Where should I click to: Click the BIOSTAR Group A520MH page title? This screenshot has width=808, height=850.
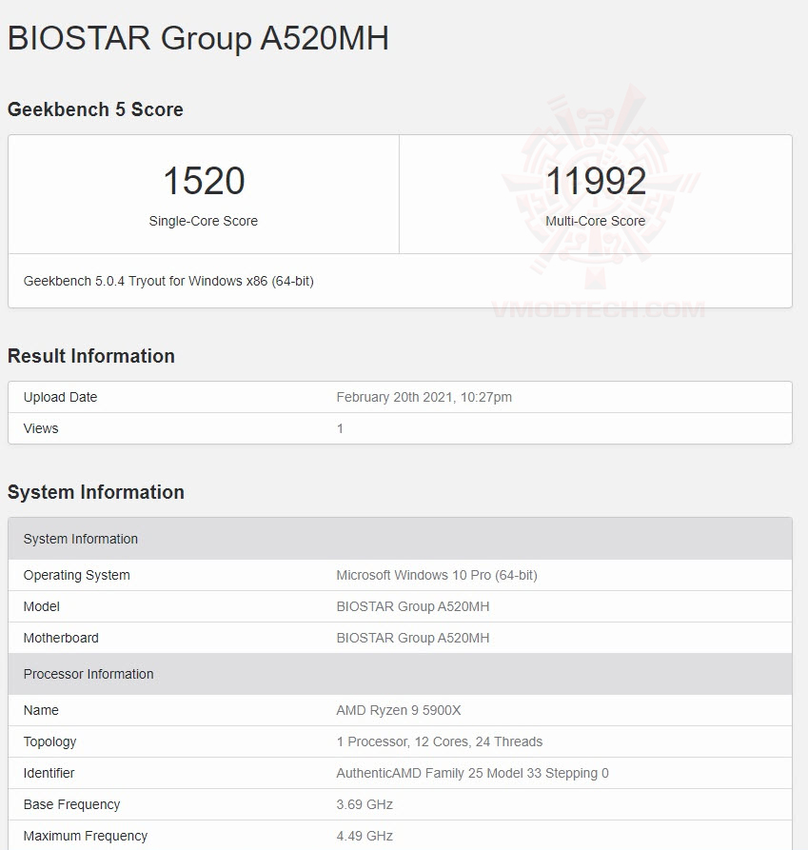(x=198, y=38)
